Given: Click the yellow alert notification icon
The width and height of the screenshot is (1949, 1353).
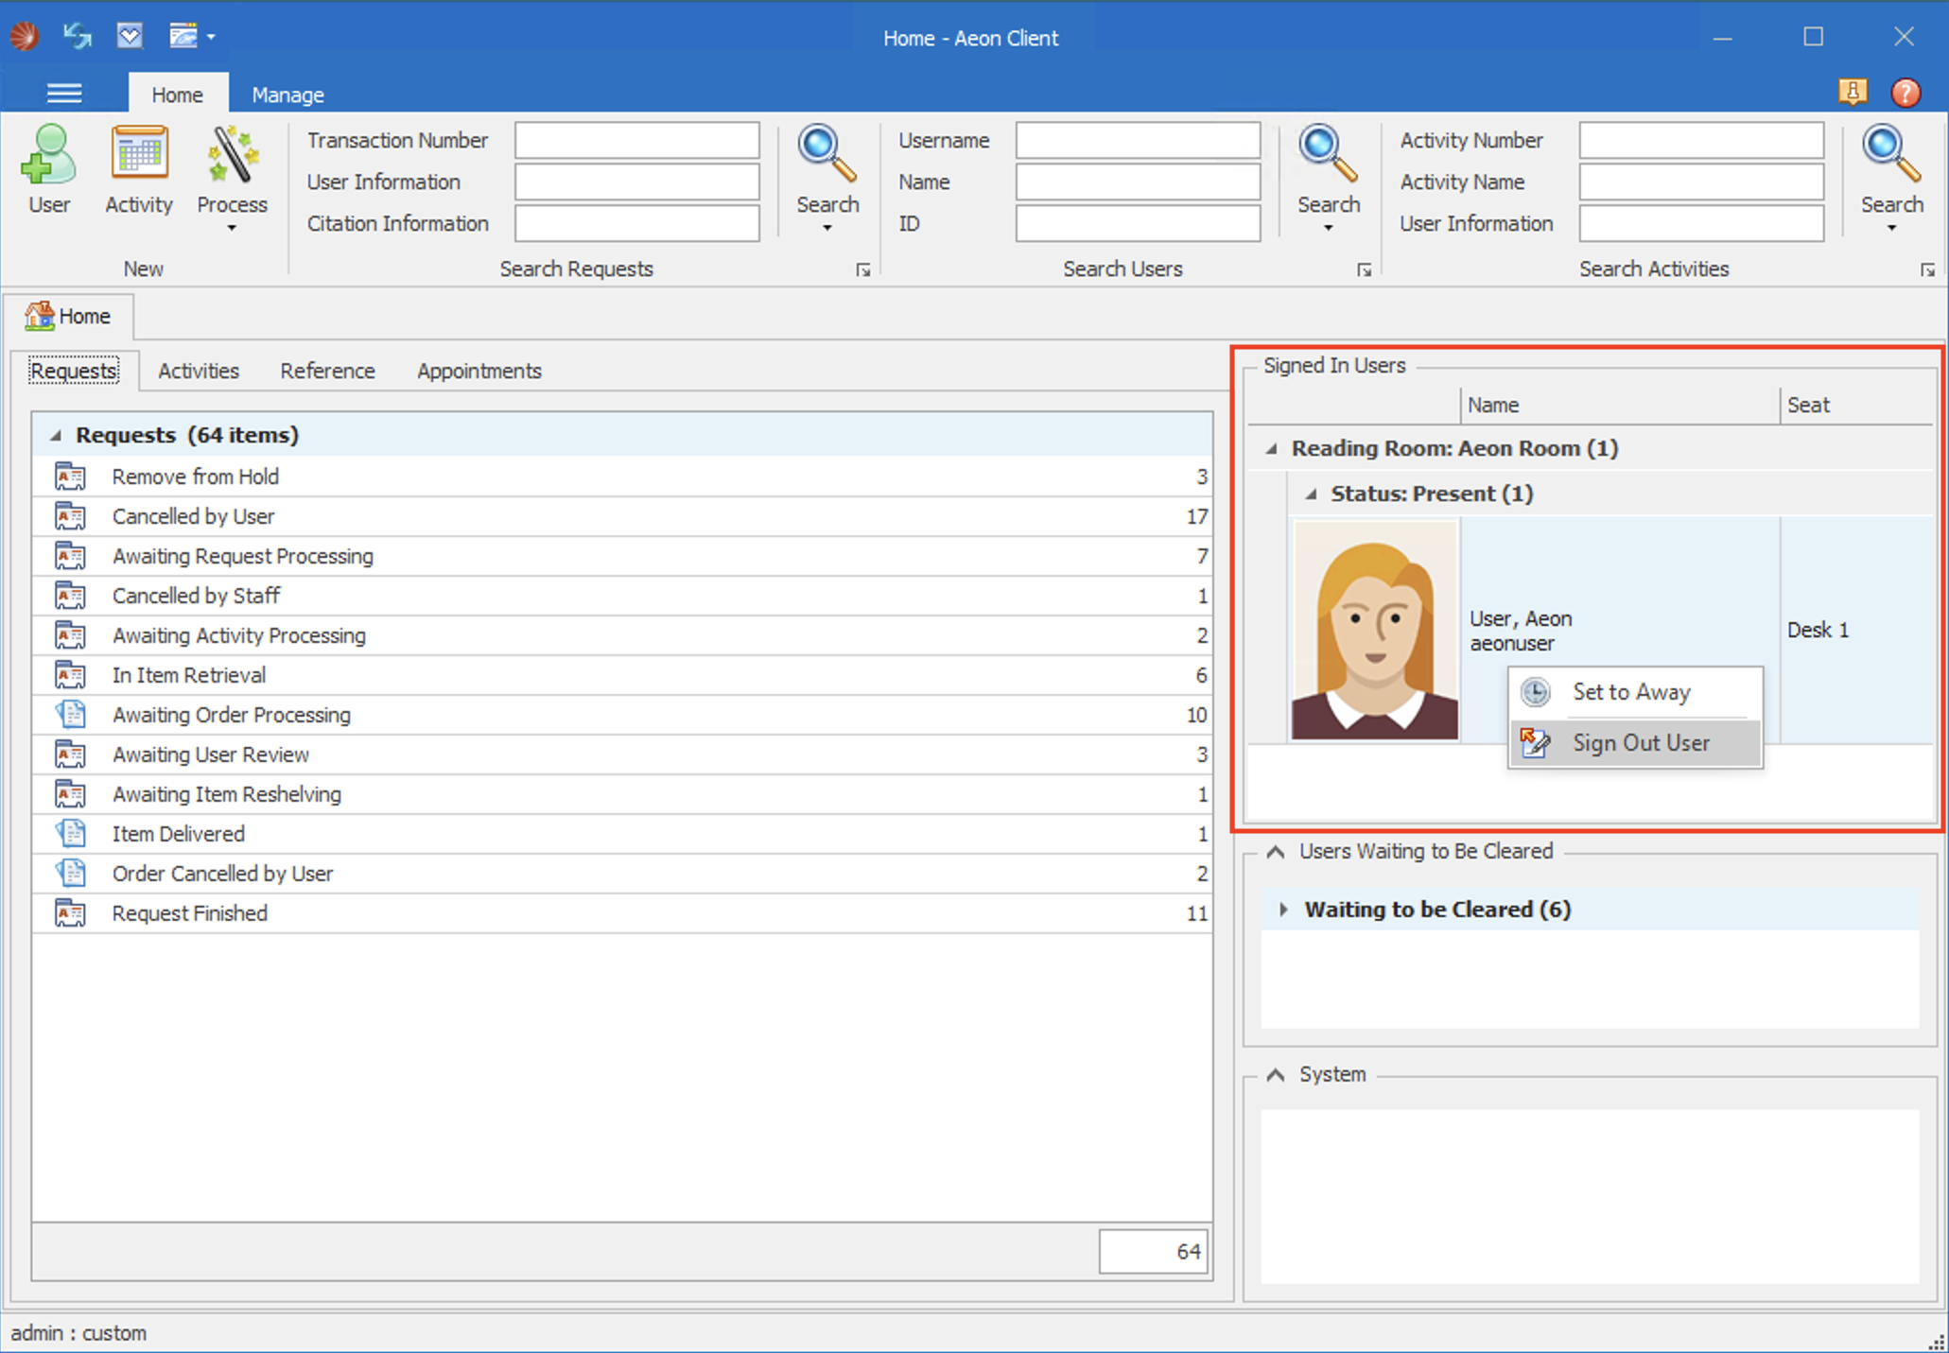Looking at the screenshot, I should pyautogui.click(x=1852, y=93).
